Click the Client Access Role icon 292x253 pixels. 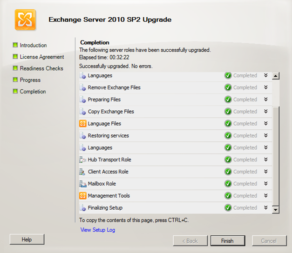(x=82, y=172)
